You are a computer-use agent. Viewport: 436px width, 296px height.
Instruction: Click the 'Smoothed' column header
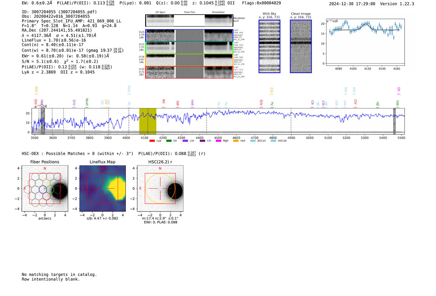point(218,12)
